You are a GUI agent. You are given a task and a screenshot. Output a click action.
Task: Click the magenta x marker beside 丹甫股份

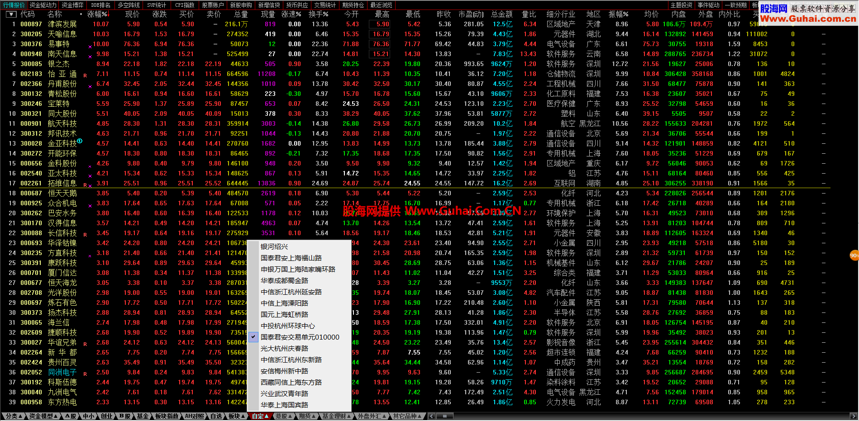coord(90,86)
